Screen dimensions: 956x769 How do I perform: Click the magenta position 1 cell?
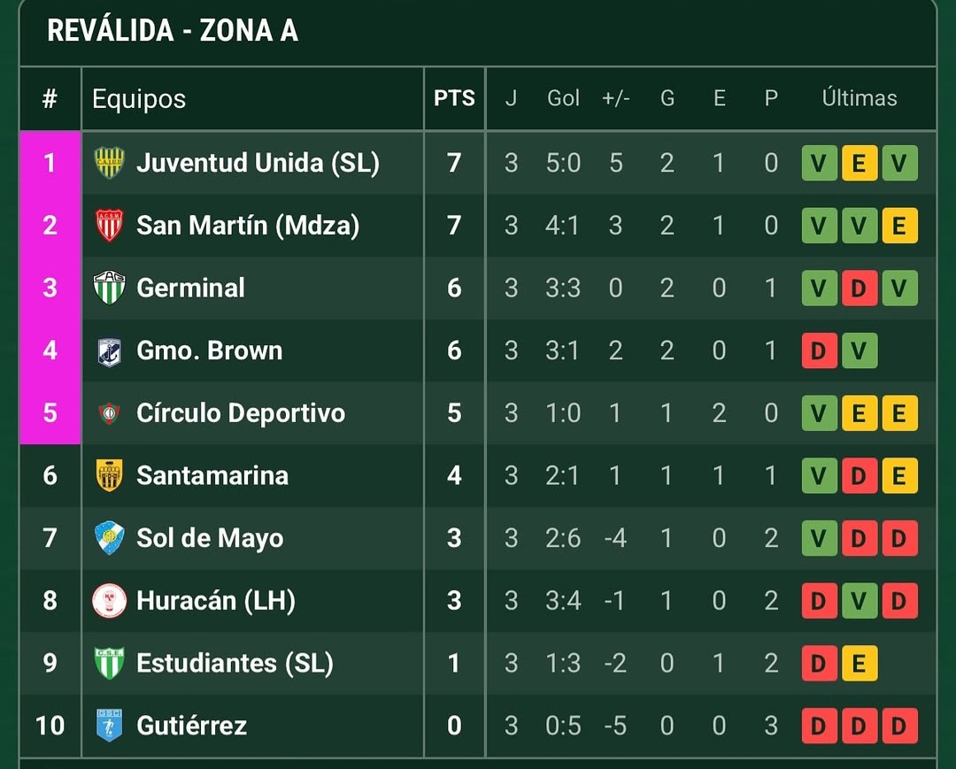point(50,163)
